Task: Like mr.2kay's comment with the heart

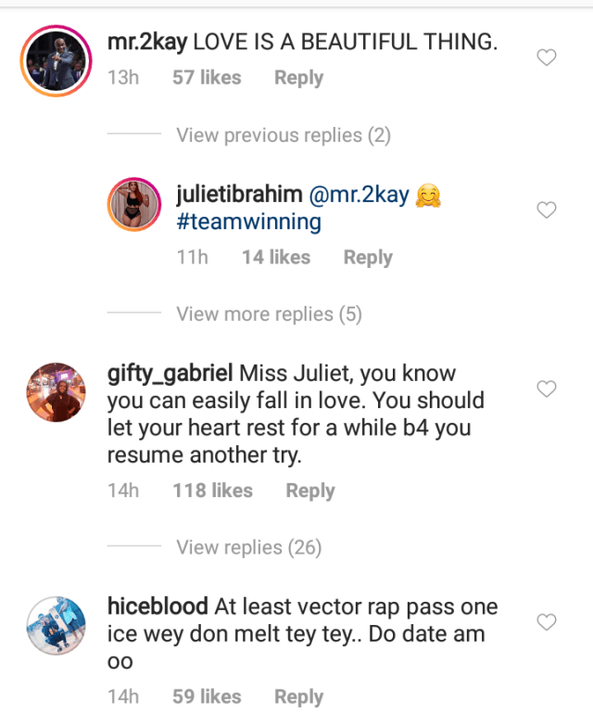Action: [547, 58]
